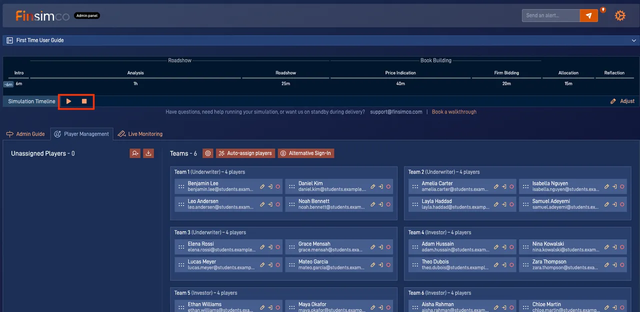Click the Finsimco logo
The image size is (640, 312).
(x=42, y=16)
